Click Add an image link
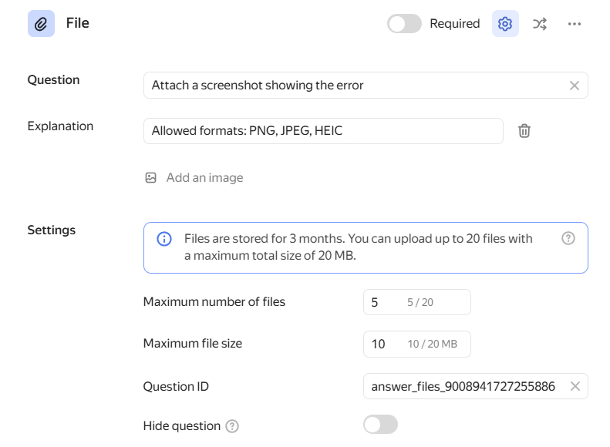This screenshot has height=447, width=610. tap(204, 178)
